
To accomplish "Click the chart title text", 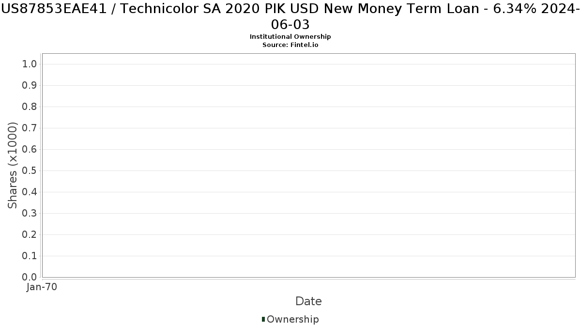I will point(290,16).
